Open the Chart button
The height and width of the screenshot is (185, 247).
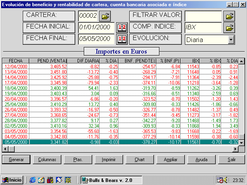[x=140, y=160]
